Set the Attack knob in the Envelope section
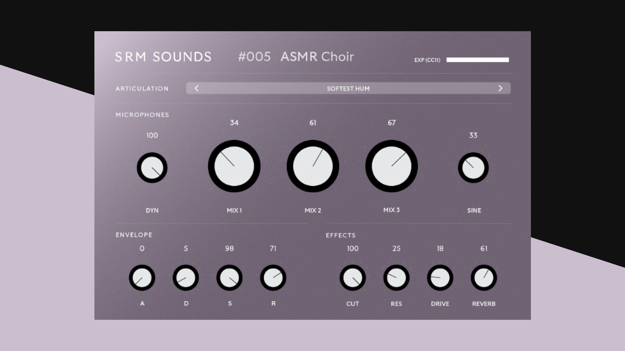The height and width of the screenshot is (351, 625). (x=142, y=278)
